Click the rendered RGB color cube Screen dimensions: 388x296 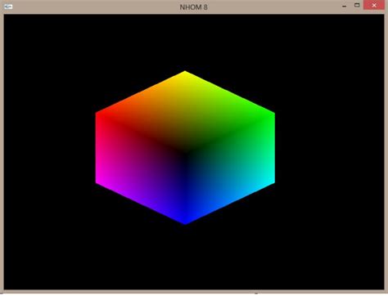pos(185,147)
